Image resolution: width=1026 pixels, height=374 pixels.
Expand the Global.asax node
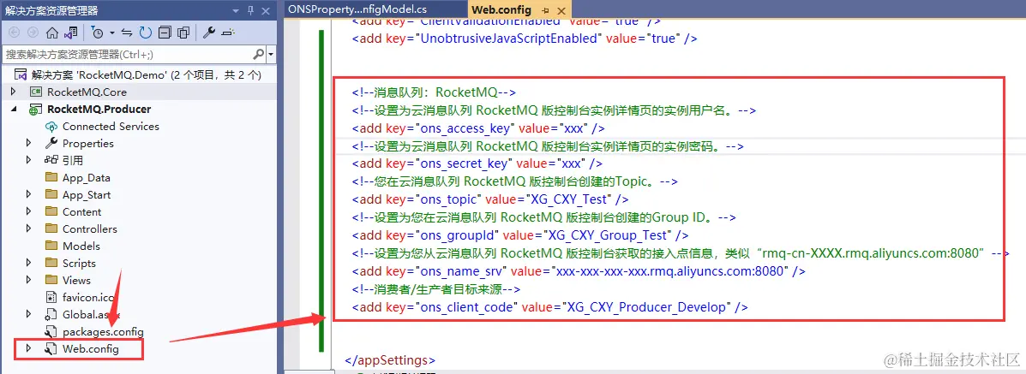pyautogui.click(x=28, y=314)
